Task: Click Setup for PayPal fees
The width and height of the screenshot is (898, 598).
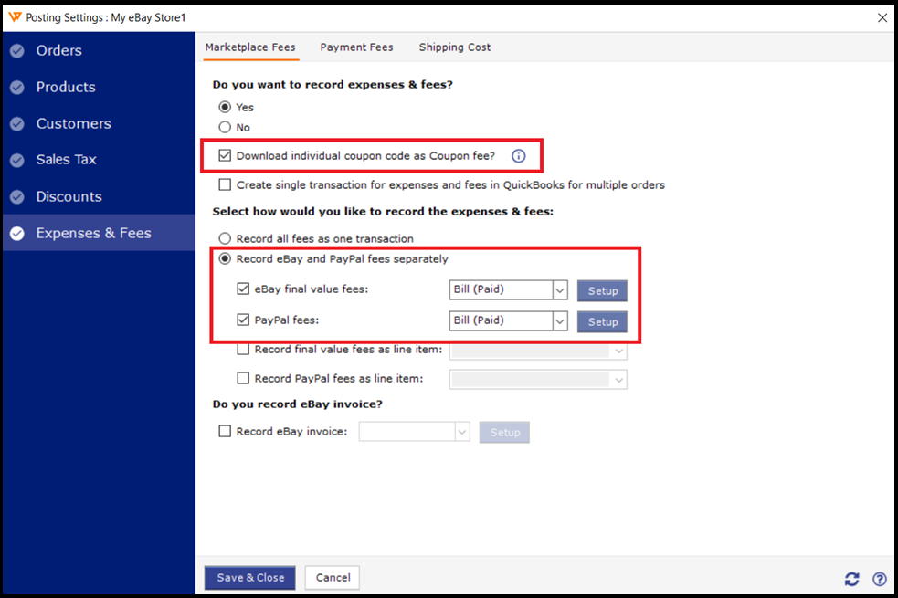Action: coord(603,321)
